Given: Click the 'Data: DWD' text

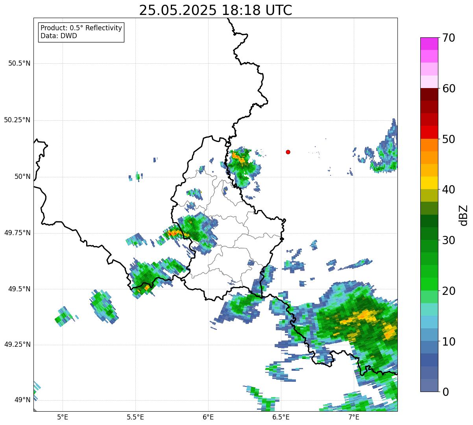Looking at the screenshot, I should coord(59,36).
